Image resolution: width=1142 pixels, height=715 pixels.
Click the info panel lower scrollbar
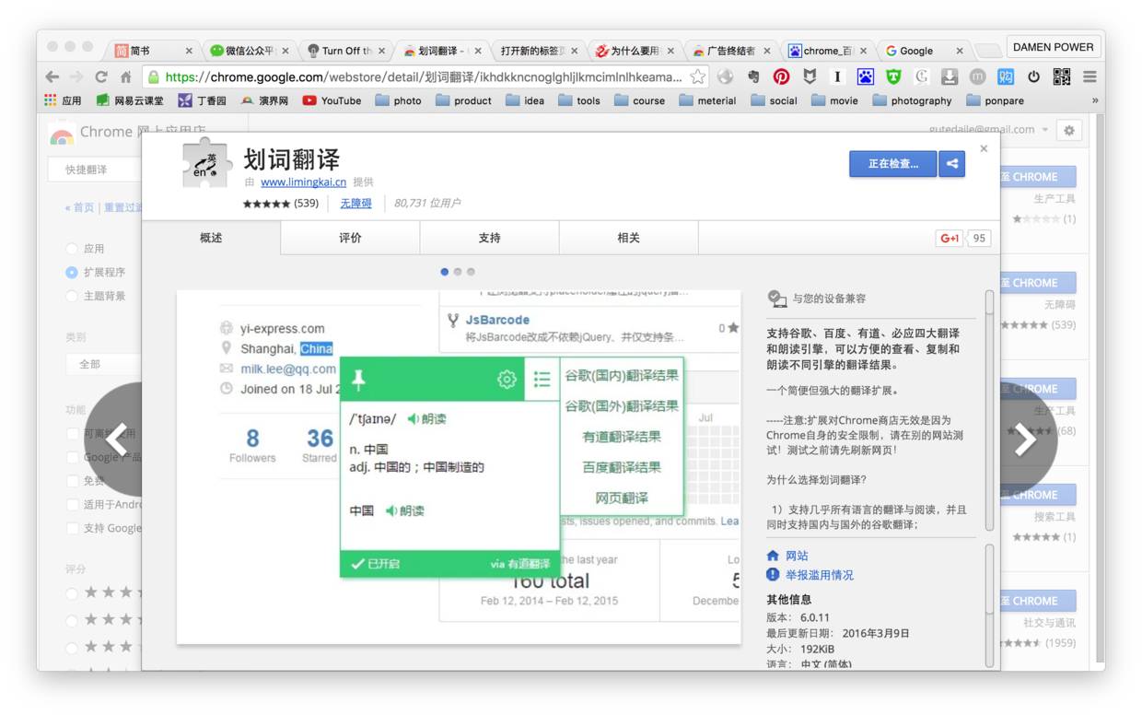point(990,604)
